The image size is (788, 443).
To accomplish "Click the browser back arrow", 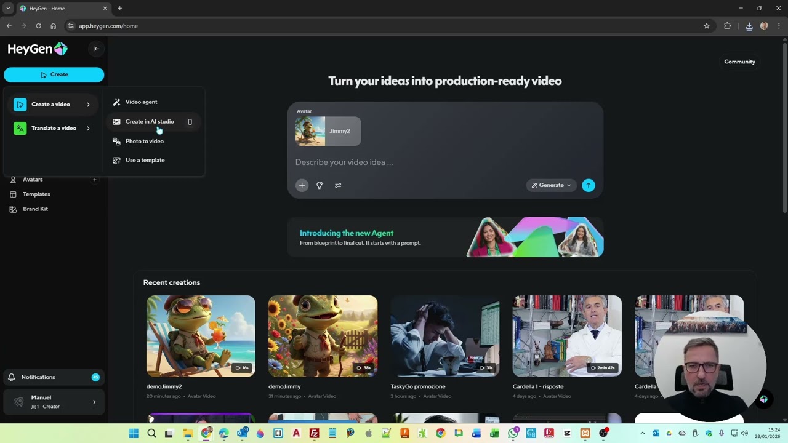I will [x=9, y=26].
